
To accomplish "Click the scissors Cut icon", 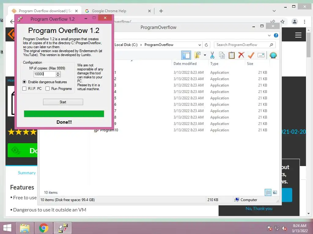I will [212, 55].
